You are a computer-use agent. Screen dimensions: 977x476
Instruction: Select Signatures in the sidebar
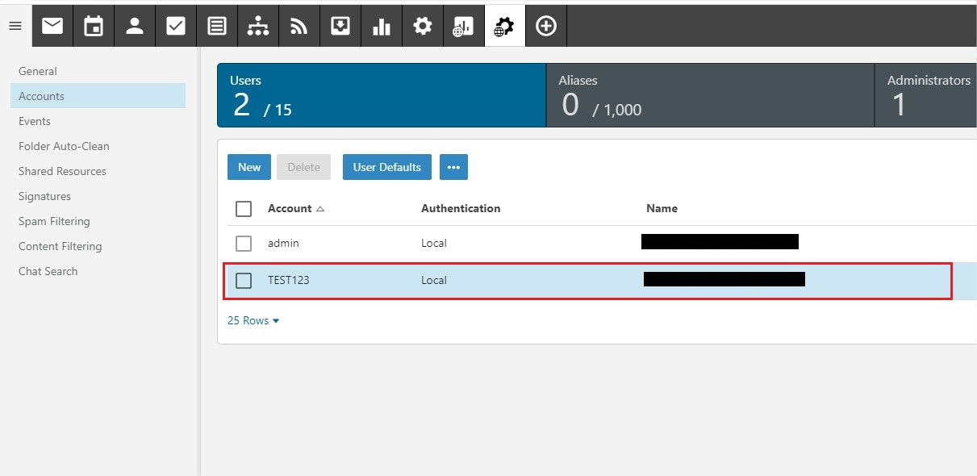click(x=44, y=196)
